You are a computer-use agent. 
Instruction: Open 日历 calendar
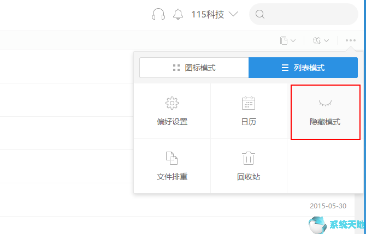coord(249,111)
